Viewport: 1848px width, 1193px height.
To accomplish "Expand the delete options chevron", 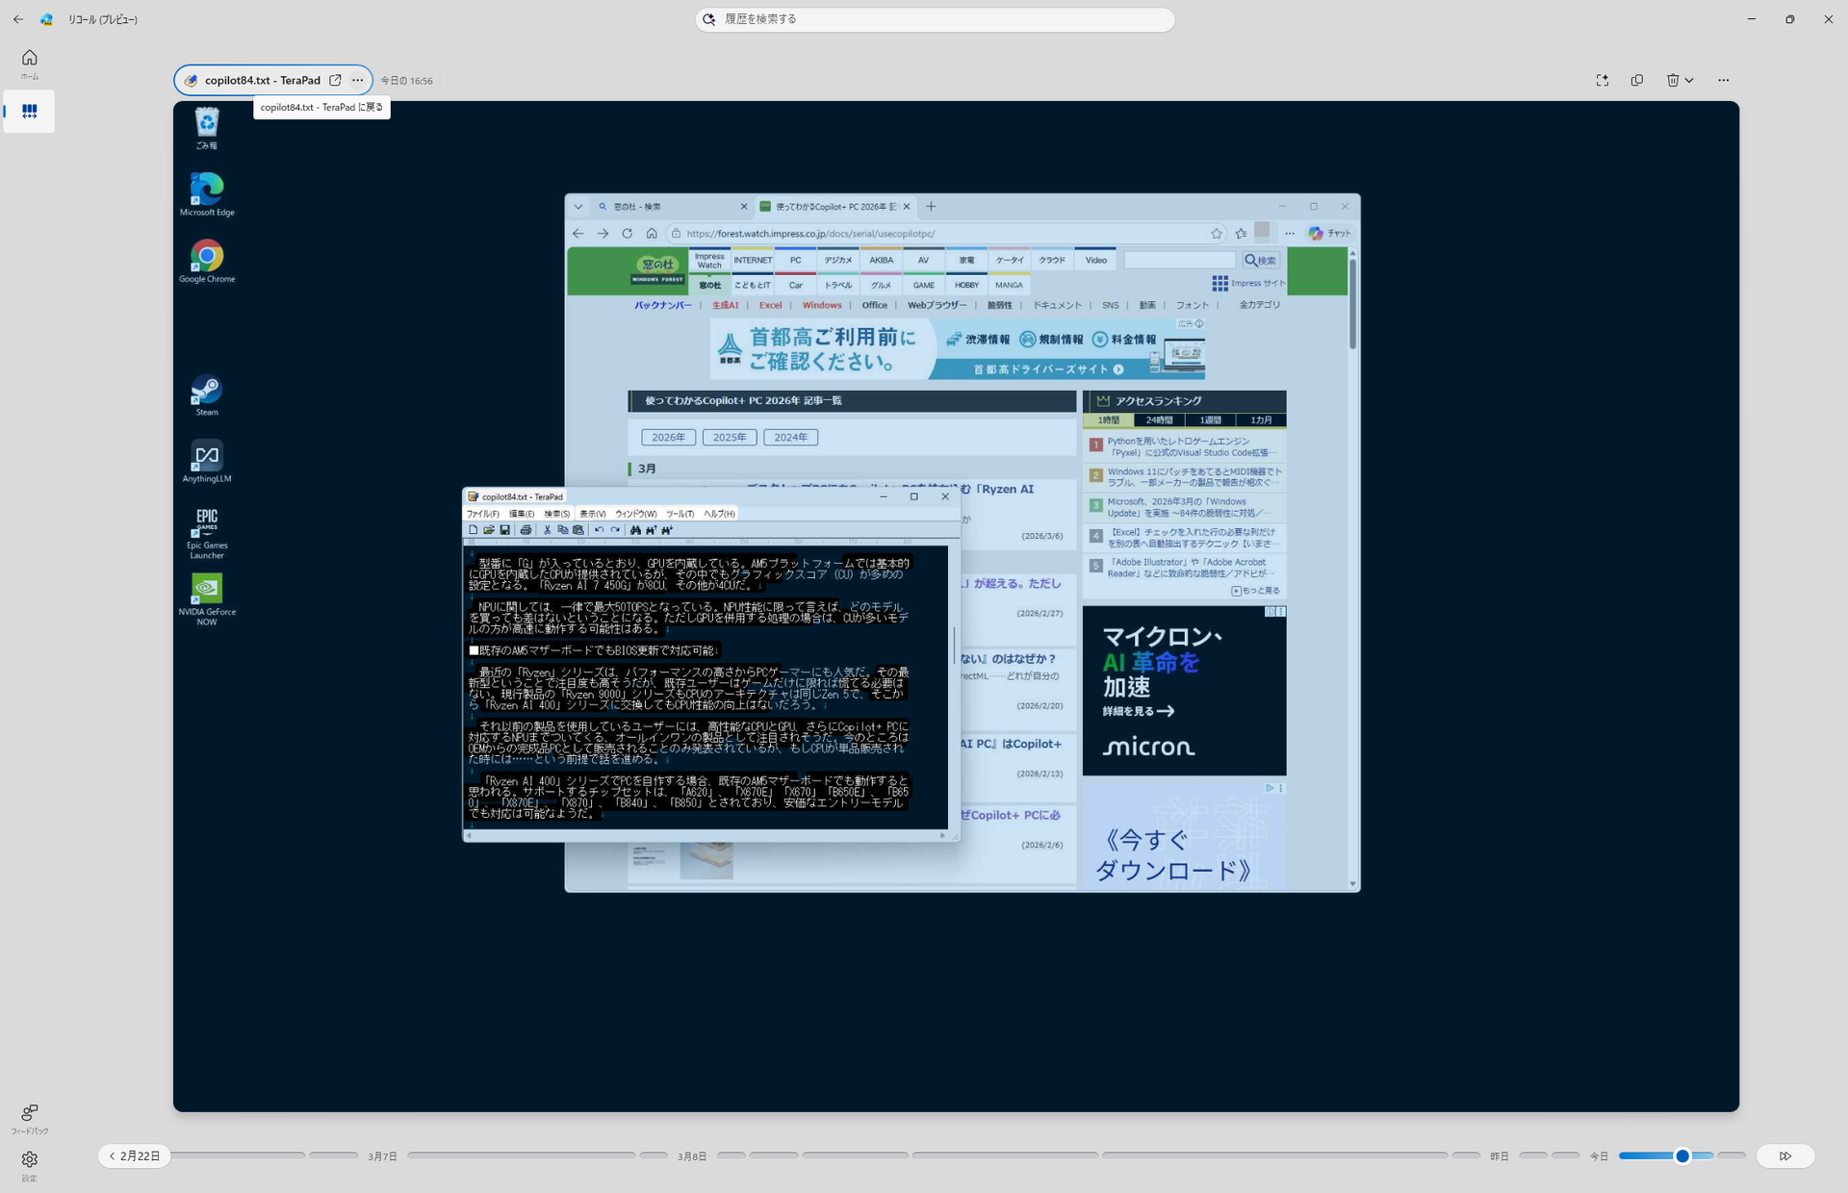I will 1690,81.
